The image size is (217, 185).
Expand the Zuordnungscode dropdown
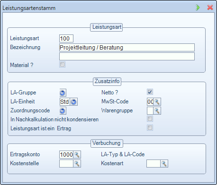(x=63, y=111)
